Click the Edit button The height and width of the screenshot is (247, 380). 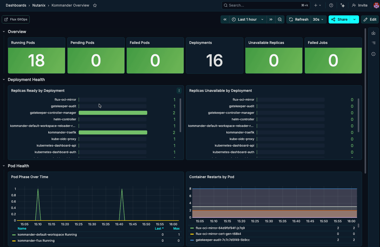[x=370, y=19]
